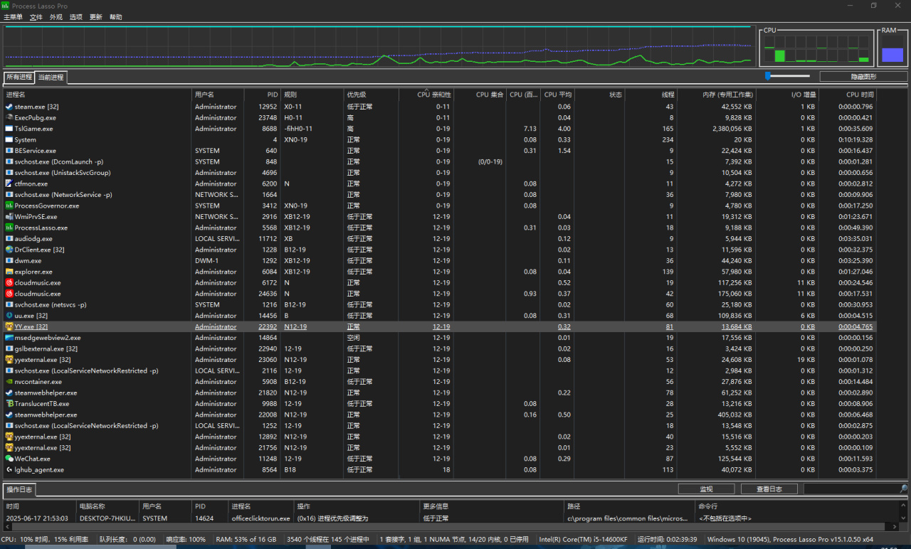Switch to the 当前进程 tab
The image size is (911, 549).
point(51,78)
